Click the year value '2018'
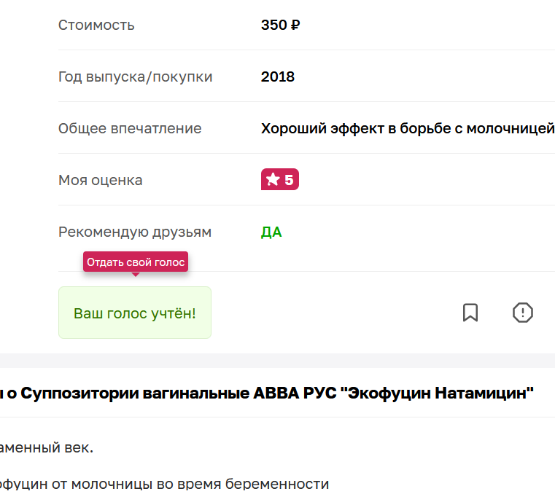 (278, 77)
